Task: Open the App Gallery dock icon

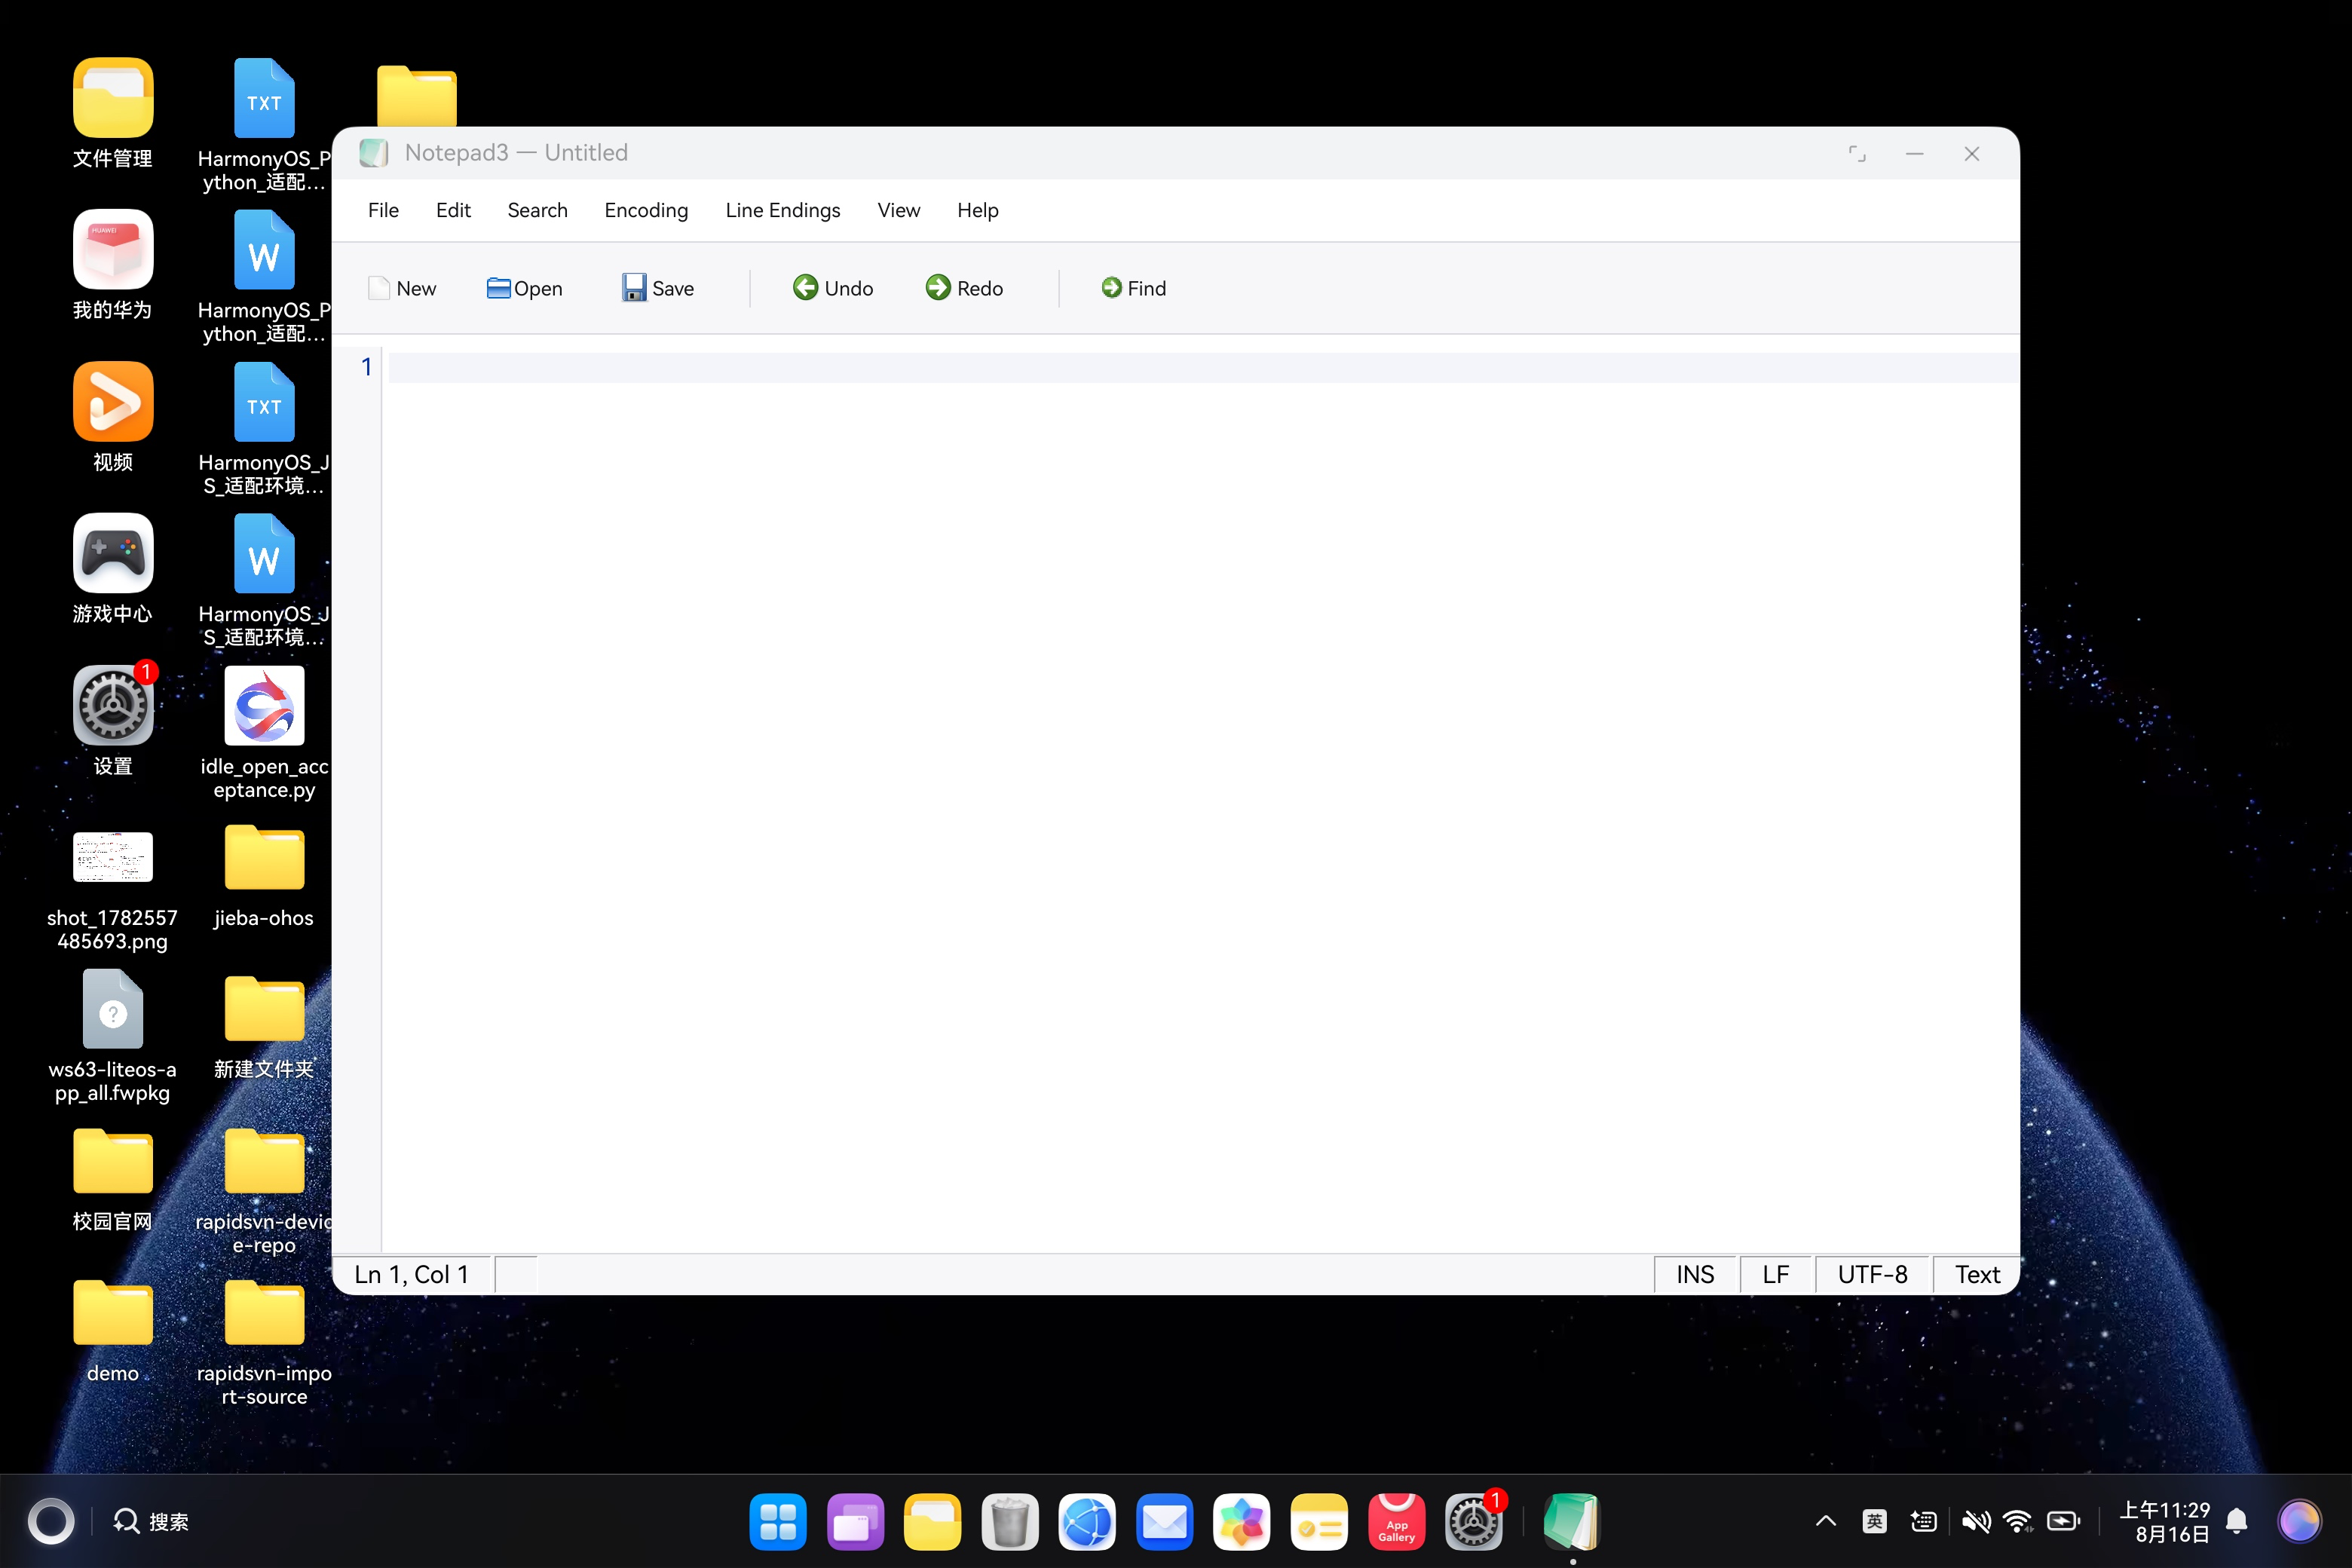Action: [x=1396, y=1522]
